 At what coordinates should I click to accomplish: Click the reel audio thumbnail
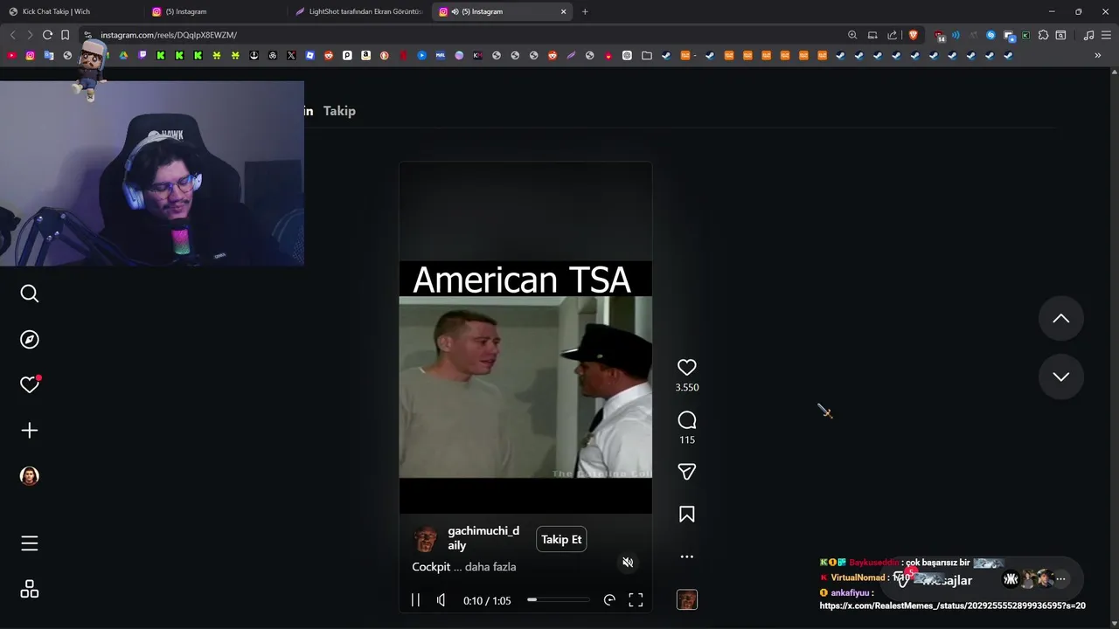tap(687, 599)
